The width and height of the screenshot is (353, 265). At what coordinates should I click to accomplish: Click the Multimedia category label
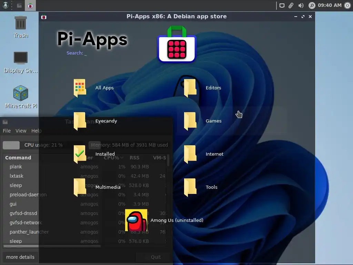[108, 187]
